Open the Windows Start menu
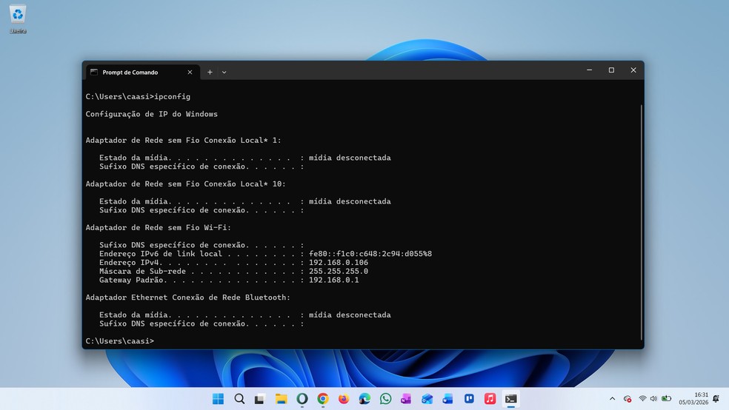 [218, 399]
